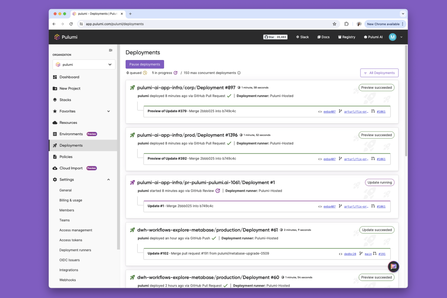This screenshot has width=447, height=298.
Task: Open the Policies section
Action: click(66, 157)
